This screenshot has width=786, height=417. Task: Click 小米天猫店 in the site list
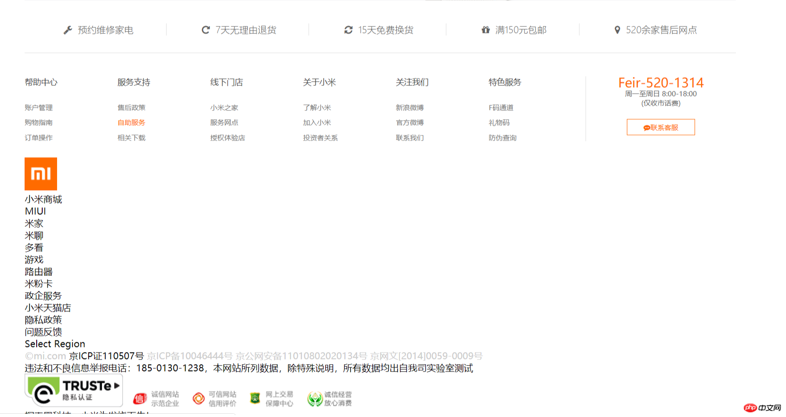[48, 308]
